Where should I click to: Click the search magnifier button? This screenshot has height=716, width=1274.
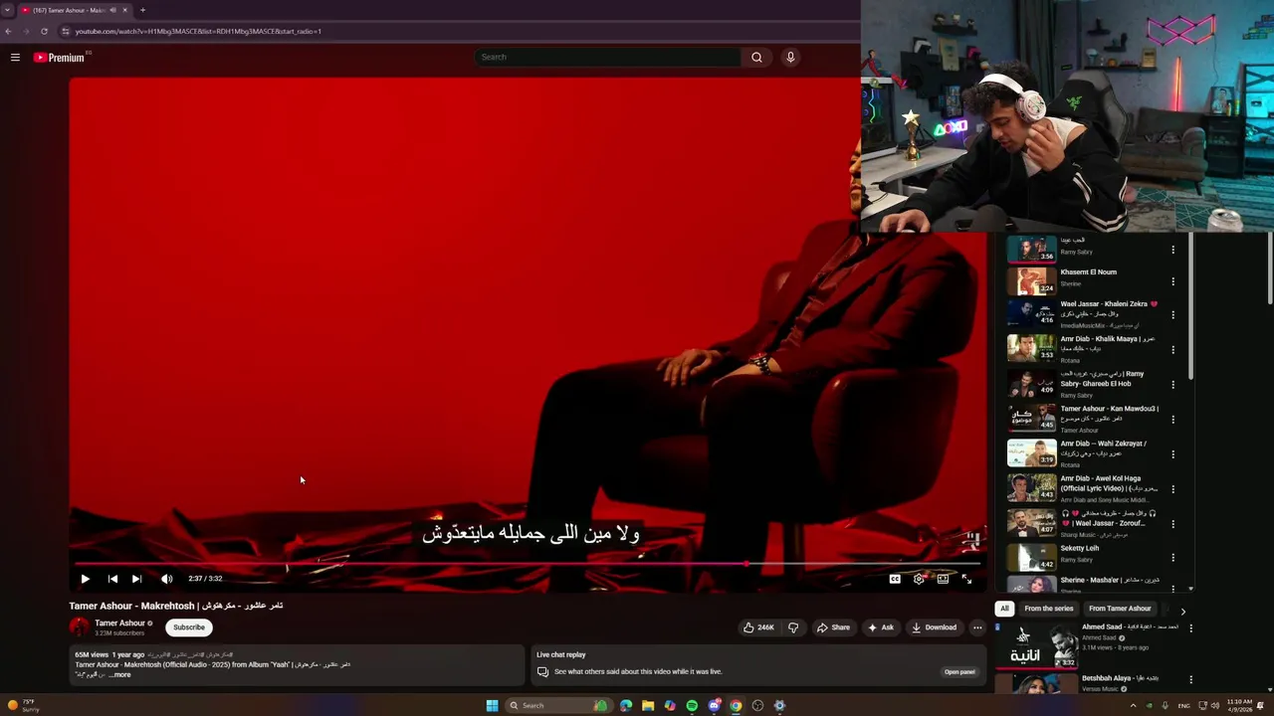click(756, 57)
